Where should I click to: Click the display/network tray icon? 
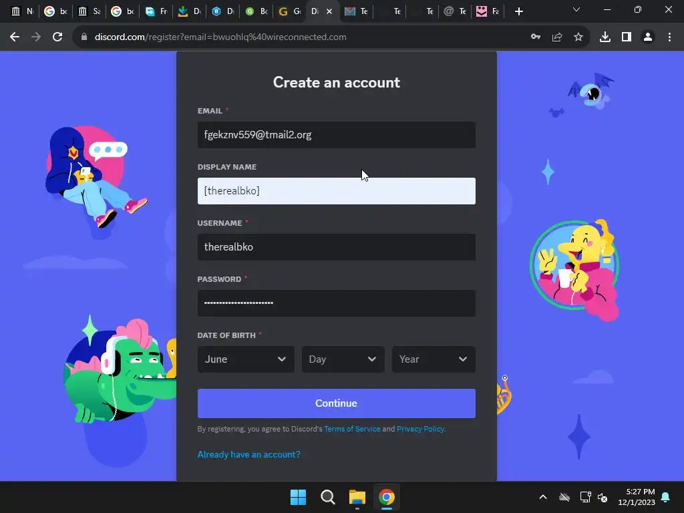tap(585, 497)
